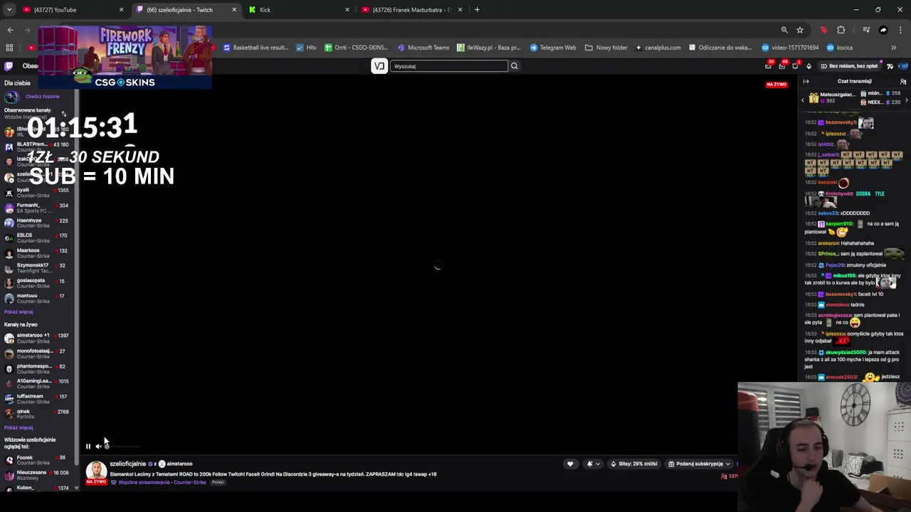
Task: Show more bookmarks chevron
Action: [894, 48]
